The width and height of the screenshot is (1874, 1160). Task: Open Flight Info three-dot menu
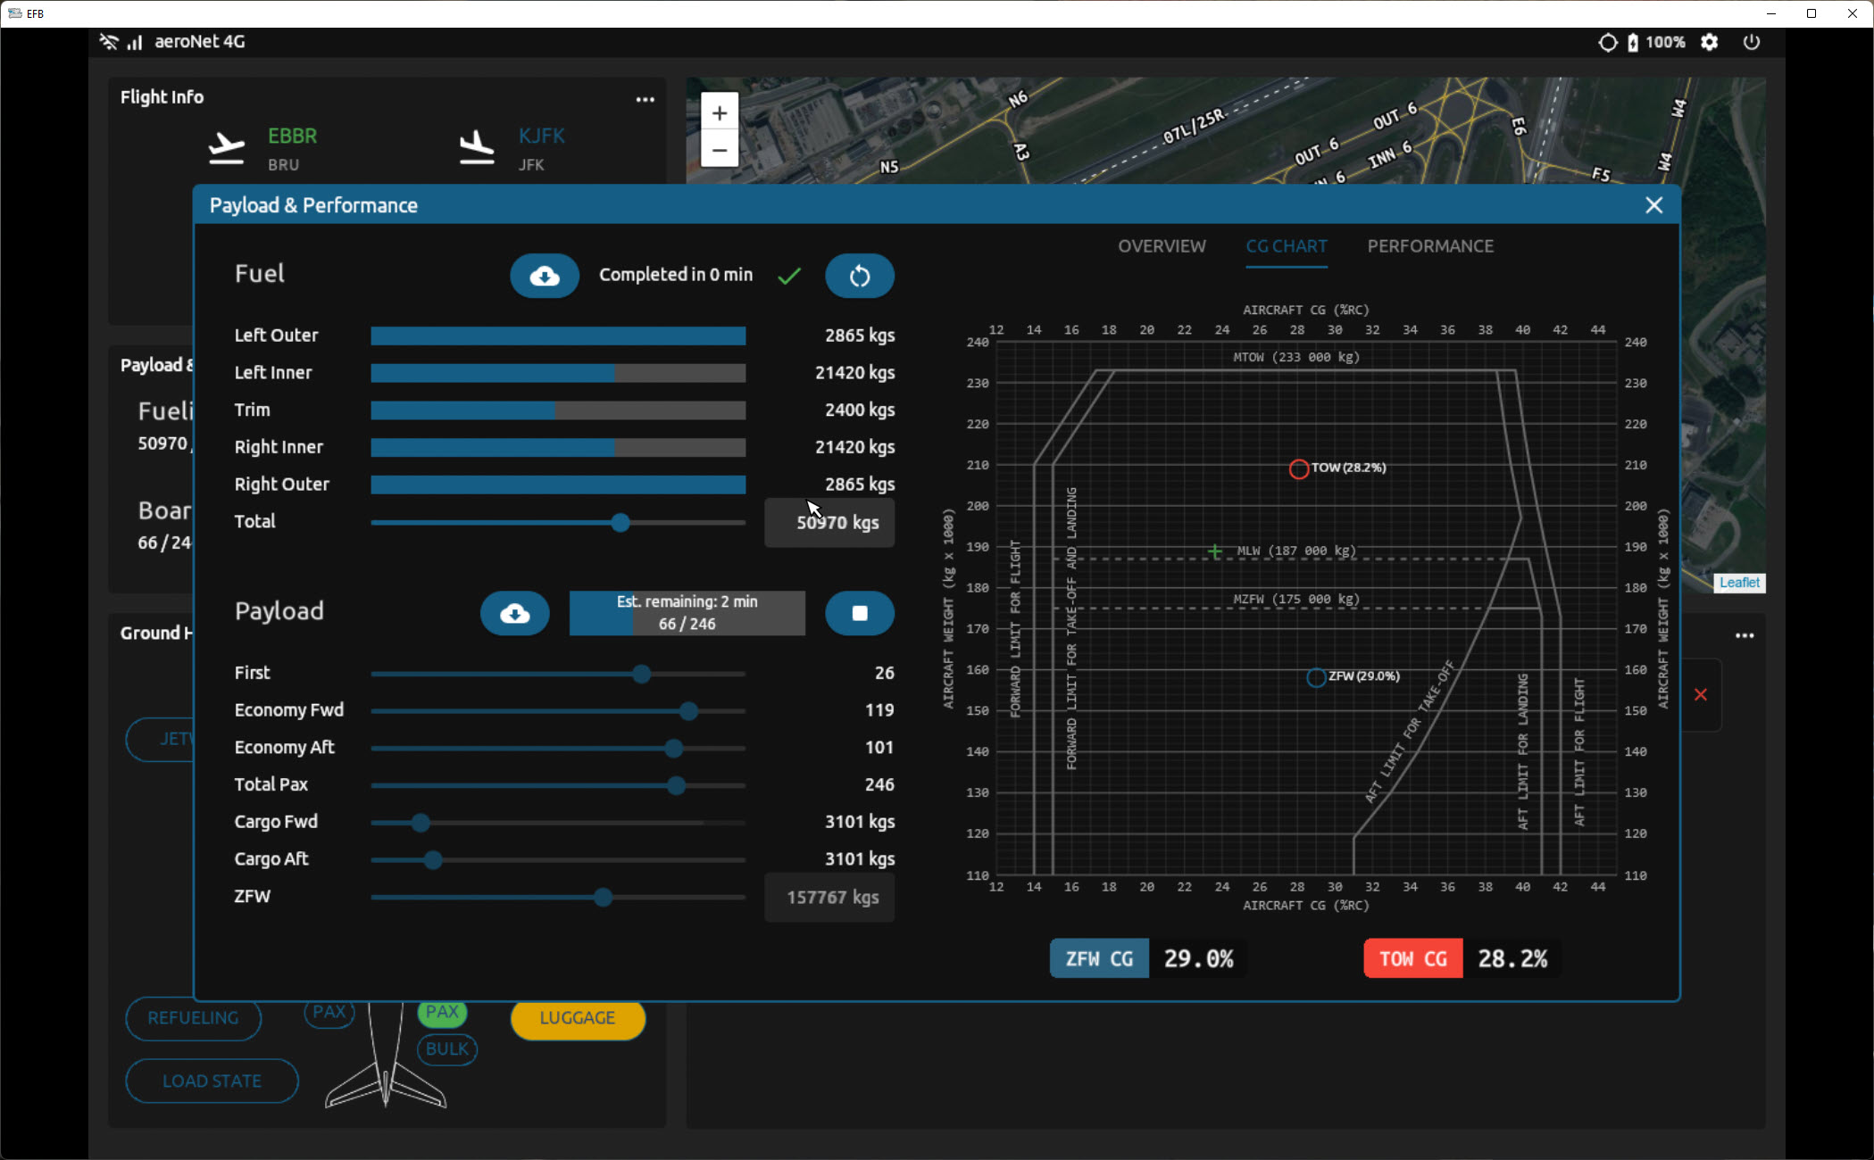point(645,100)
